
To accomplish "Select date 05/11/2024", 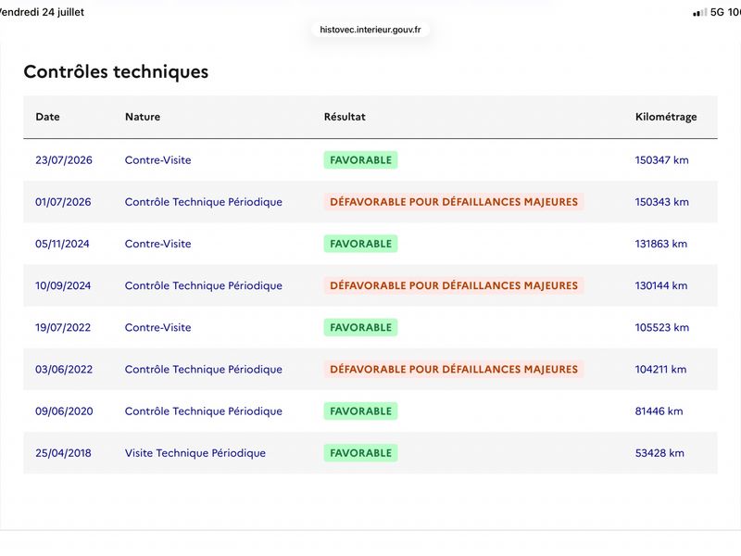I will click(x=62, y=244).
